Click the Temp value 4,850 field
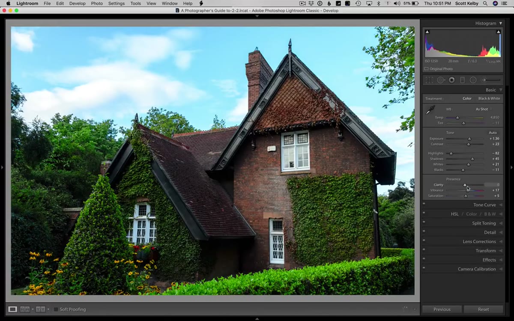Image resolution: width=514 pixels, height=321 pixels. tap(495, 117)
